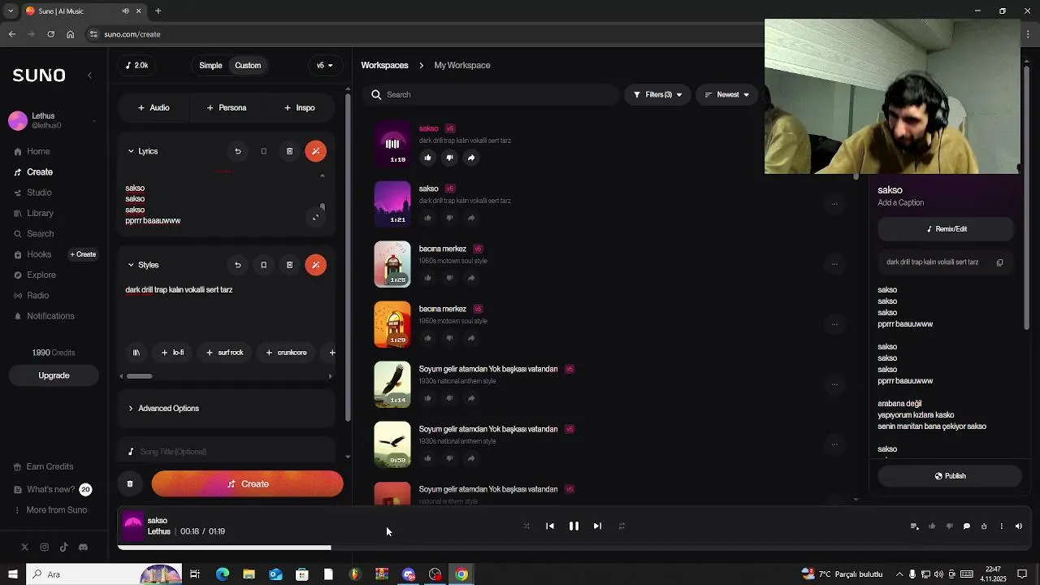Add a Persona
1040x585 pixels.
227,107
